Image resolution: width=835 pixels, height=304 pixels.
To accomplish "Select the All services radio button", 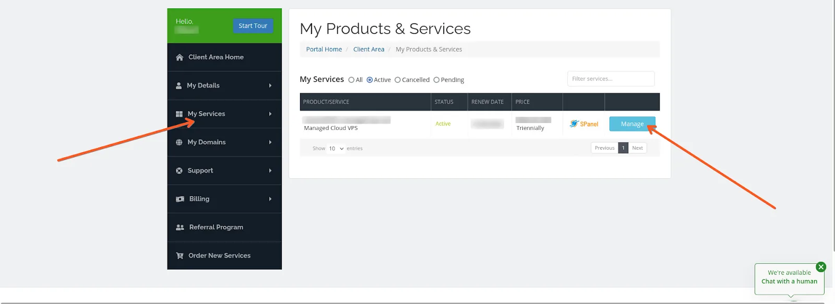I will pyautogui.click(x=351, y=80).
